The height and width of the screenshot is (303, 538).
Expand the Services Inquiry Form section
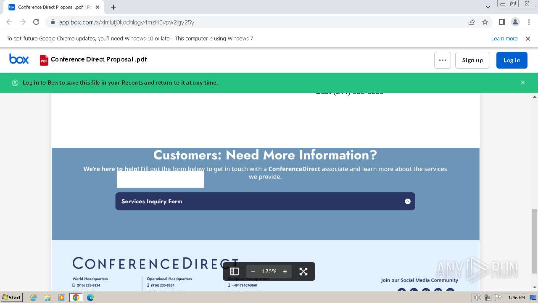point(265,201)
